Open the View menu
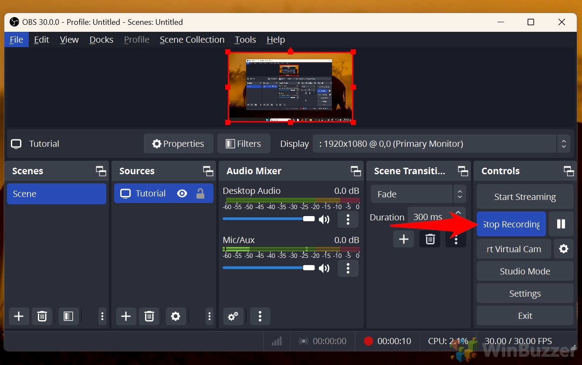The image size is (582, 365). coord(69,40)
